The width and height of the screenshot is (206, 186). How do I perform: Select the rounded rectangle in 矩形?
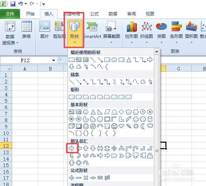coord(79,97)
